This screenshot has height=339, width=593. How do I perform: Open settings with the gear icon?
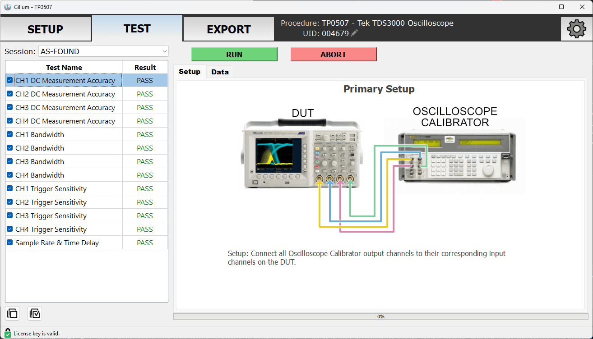tap(576, 29)
